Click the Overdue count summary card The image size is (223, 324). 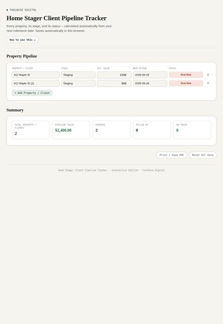coord(111,130)
